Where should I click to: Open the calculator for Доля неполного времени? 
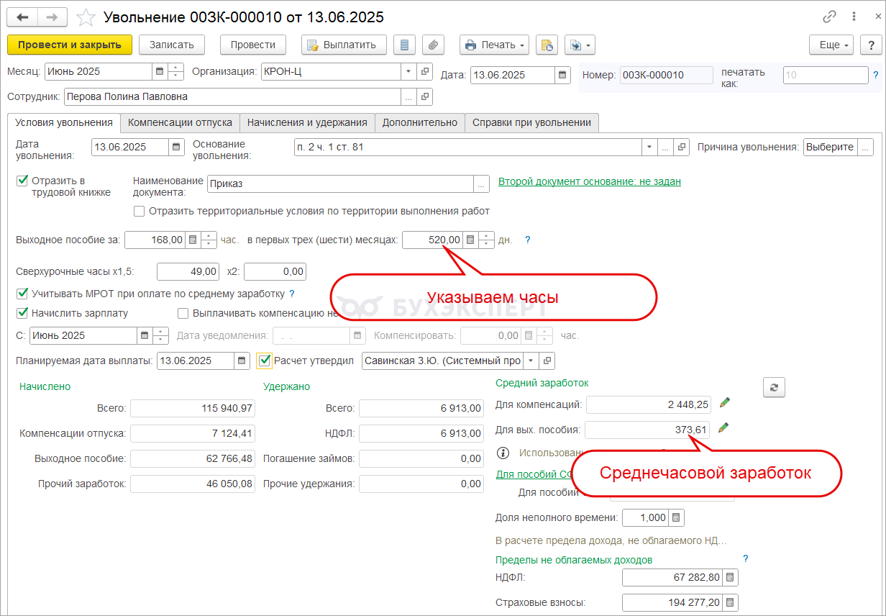tap(675, 517)
